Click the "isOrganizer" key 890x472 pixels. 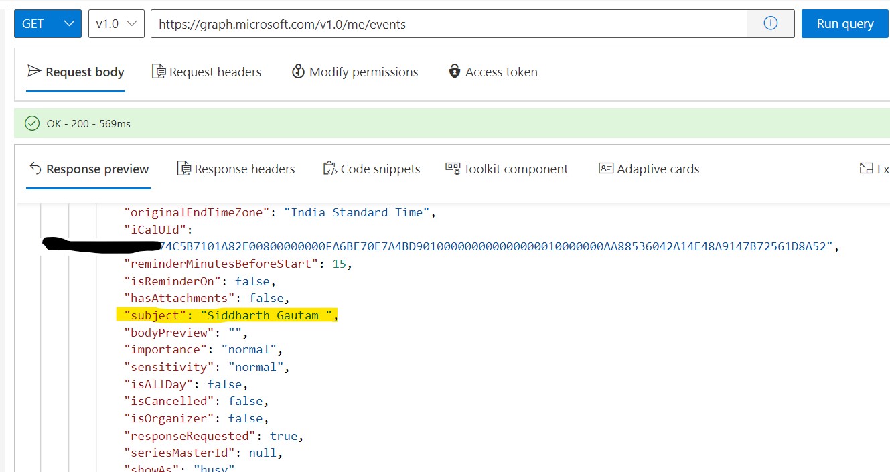(169, 418)
